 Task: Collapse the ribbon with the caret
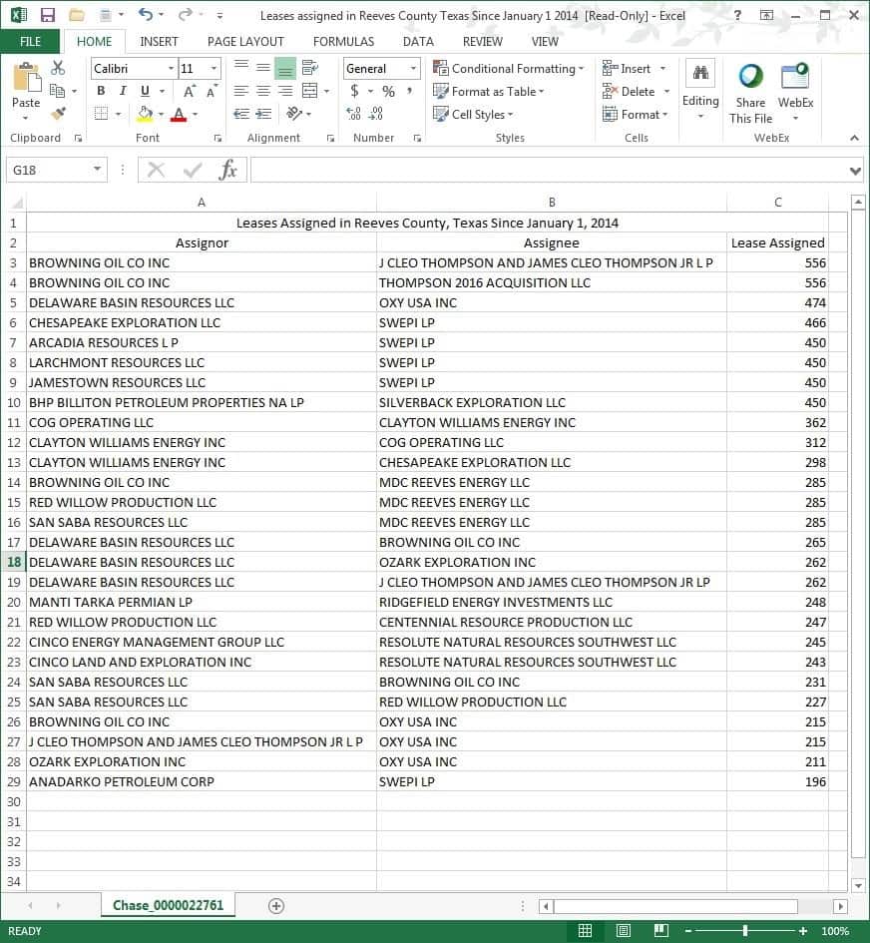854,138
